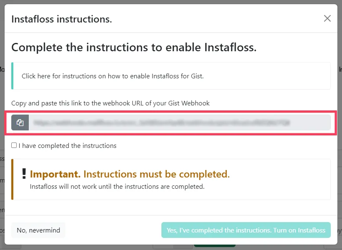This screenshot has width=342, height=250.
Task: Click the dimmed backdrop above the dialog
Action: pyautogui.click(x=171, y=2)
